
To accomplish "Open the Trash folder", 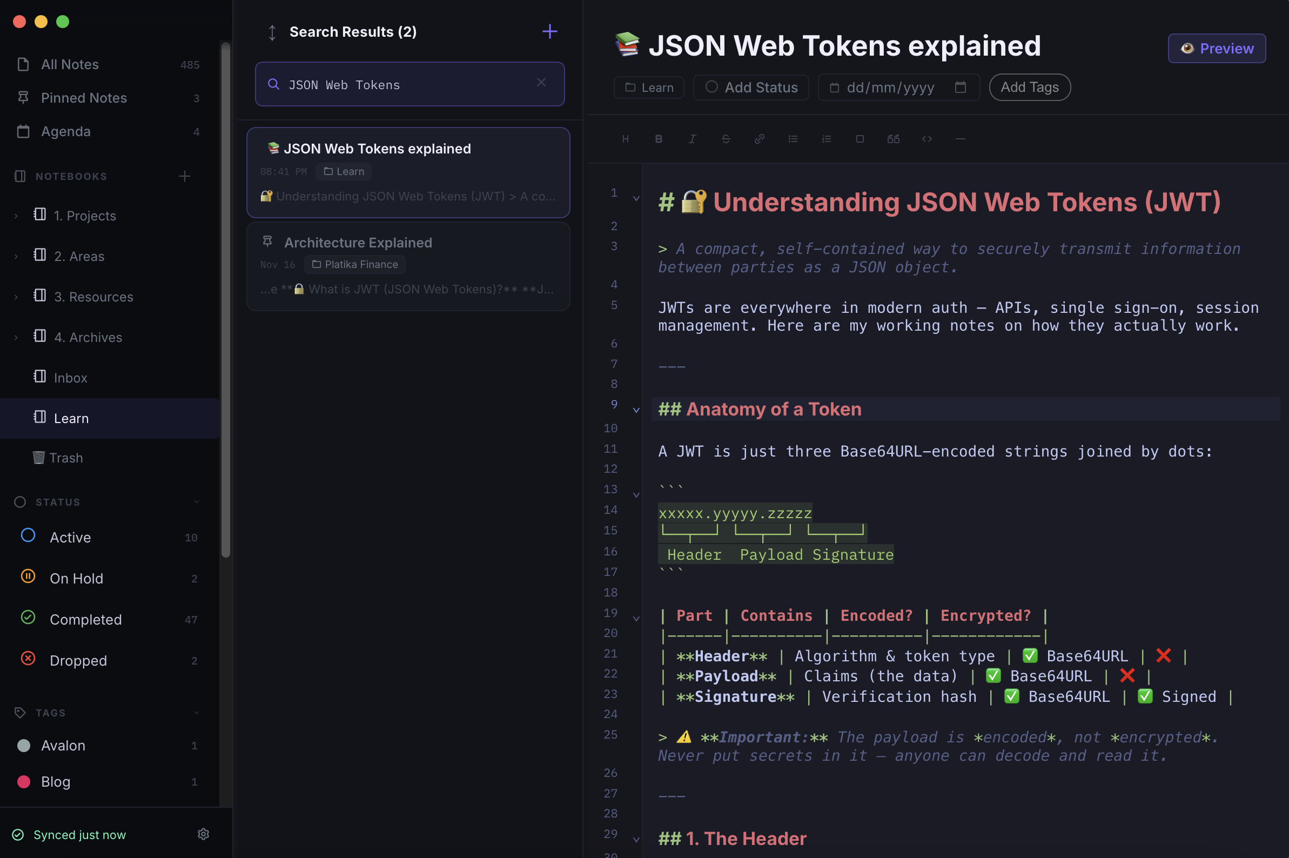I will pyautogui.click(x=110, y=458).
